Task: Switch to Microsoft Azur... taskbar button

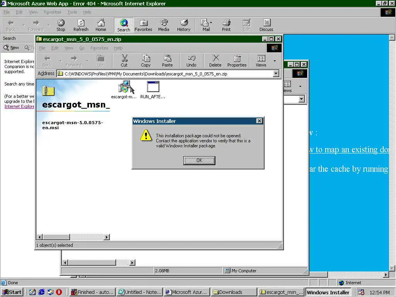Action: click(187, 292)
